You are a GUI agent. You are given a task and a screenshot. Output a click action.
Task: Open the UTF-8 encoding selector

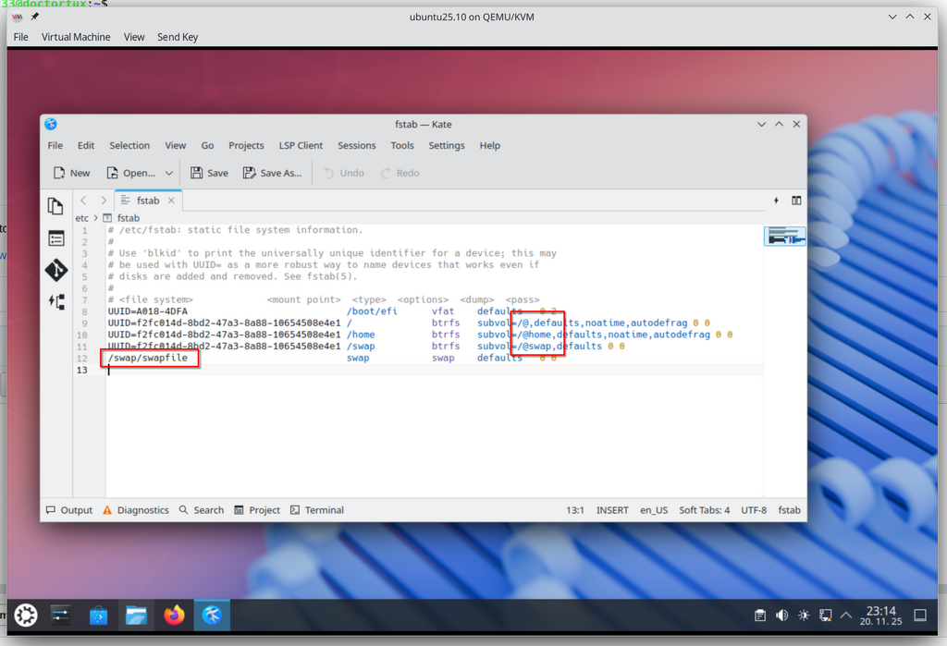[x=754, y=510]
